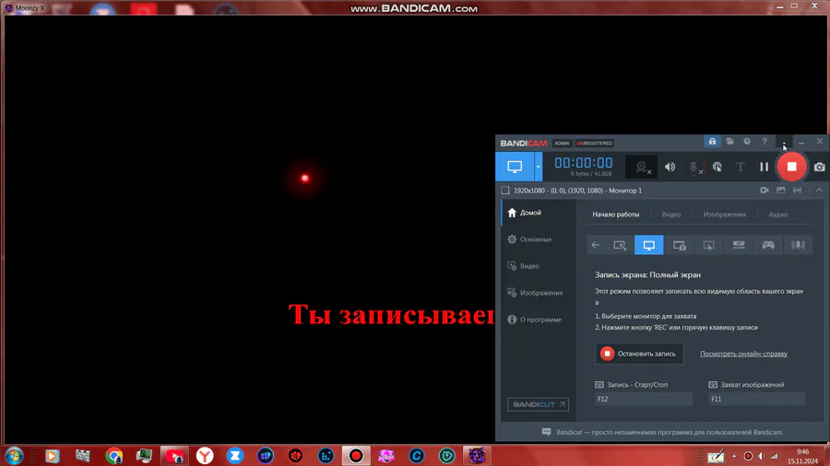Select the around-mouse recording mode
Screen dimensions: 830x466
(709, 245)
